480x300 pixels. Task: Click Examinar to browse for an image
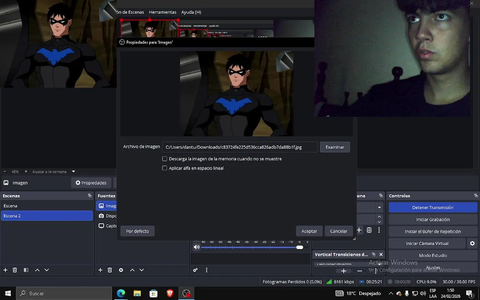click(x=335, y=147)
